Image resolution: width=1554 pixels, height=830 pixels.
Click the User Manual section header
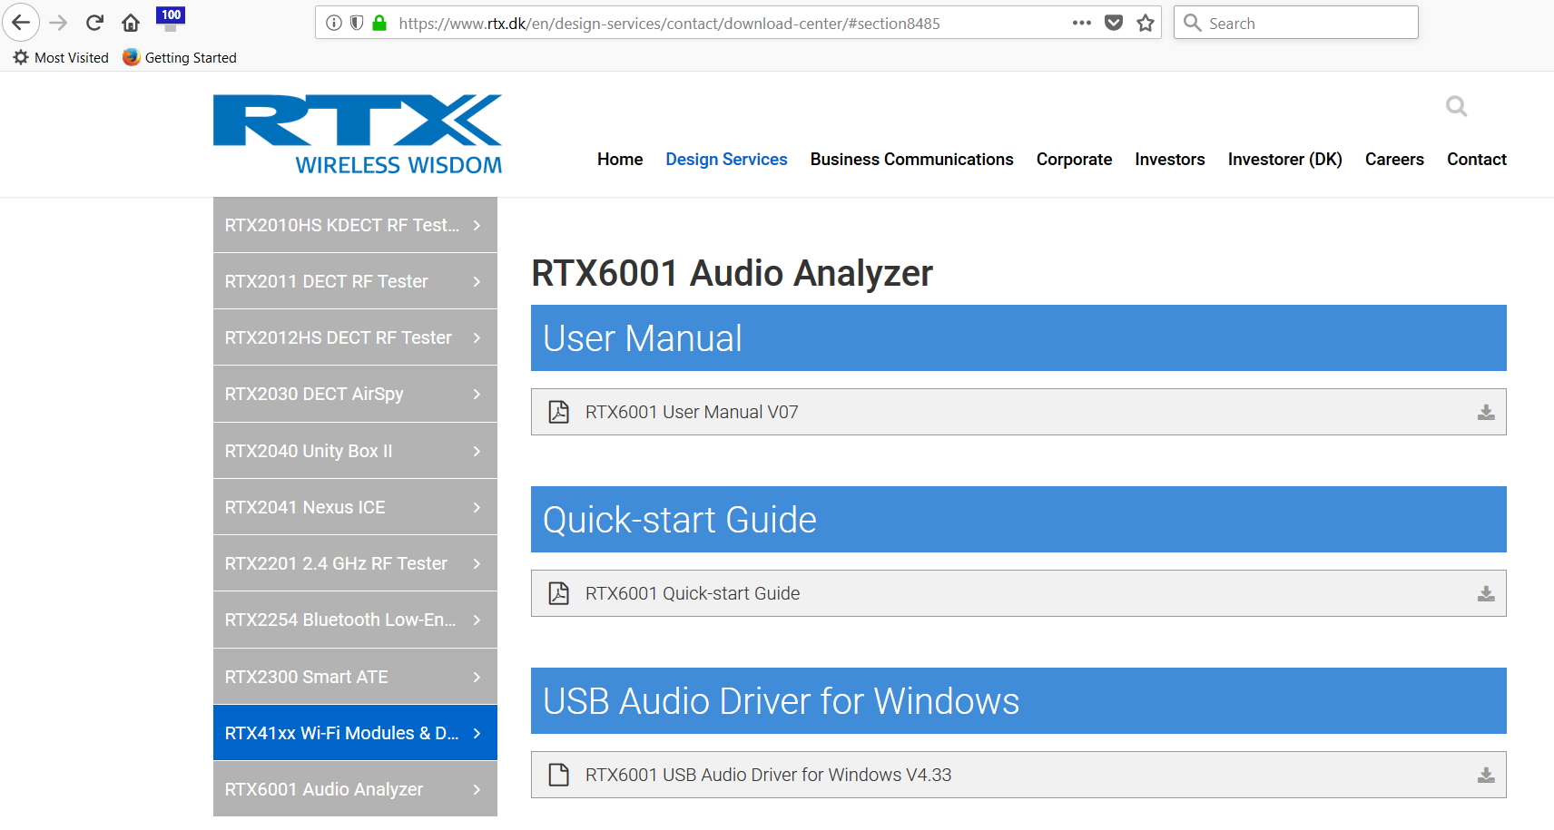pos(1018,337)
